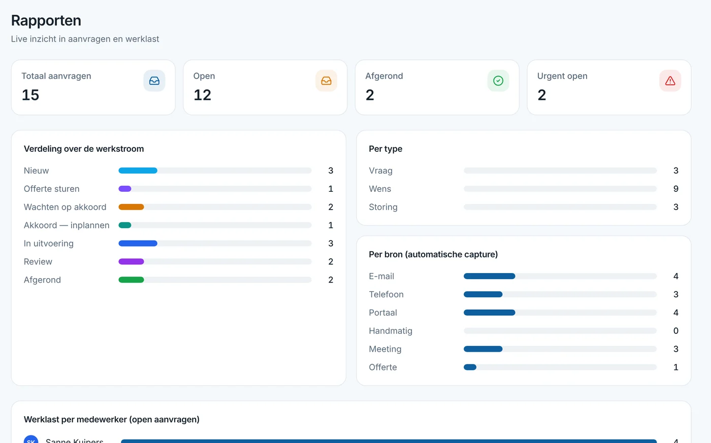Click the Storing type label
Viewport: 711px width, 443px height.
(x=383, y=207)
